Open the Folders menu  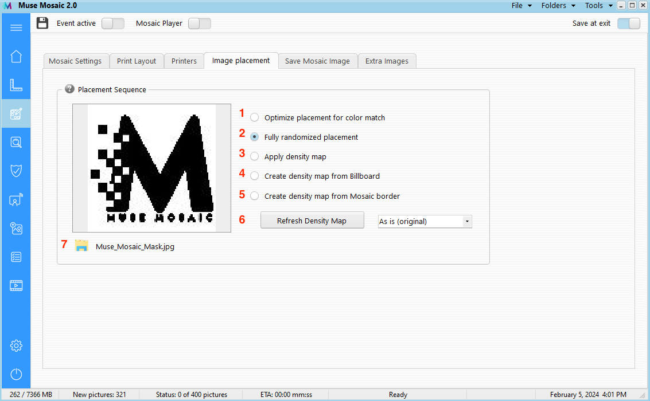[558, 5]
